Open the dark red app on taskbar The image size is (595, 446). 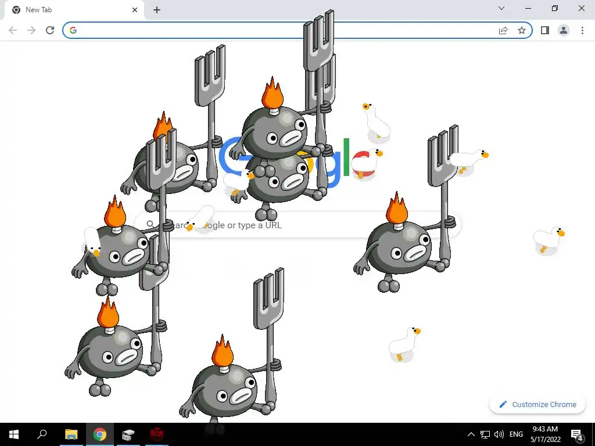[x=156, y=434]
